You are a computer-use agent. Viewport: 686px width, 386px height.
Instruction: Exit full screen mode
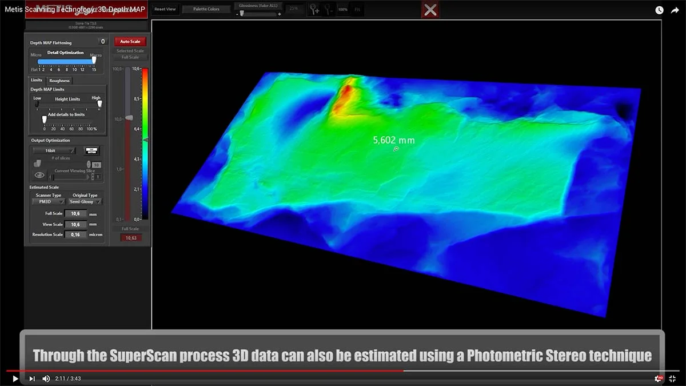673,379
